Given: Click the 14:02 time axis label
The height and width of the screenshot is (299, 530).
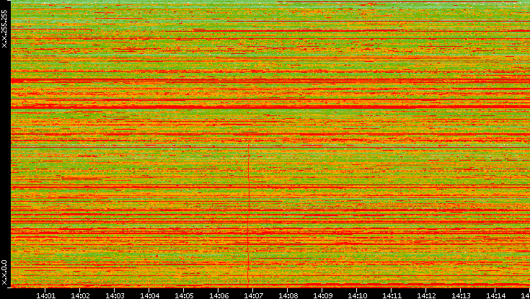Looking at the screenshot, I should 80,295.
